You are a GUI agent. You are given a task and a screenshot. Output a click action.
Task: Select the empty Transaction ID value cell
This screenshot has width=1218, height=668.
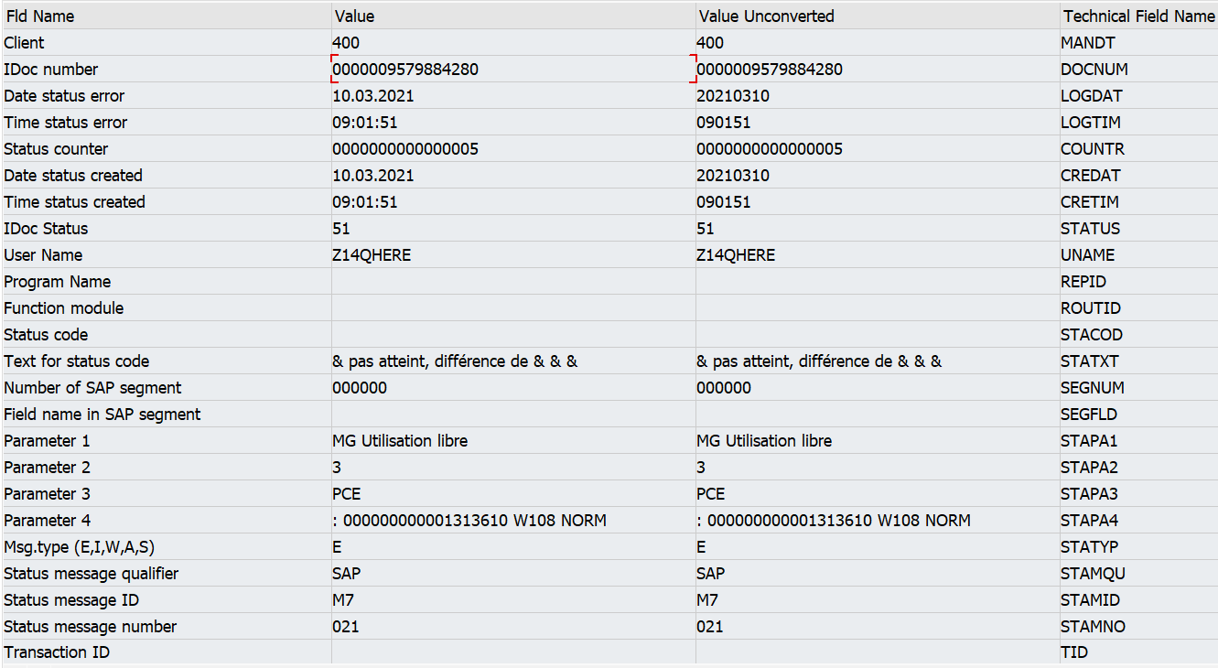[513, 652]
